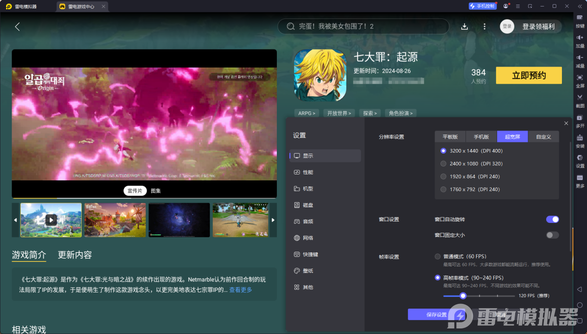
Task: Expand the 探索 tag
Action: tap(370, 113)
